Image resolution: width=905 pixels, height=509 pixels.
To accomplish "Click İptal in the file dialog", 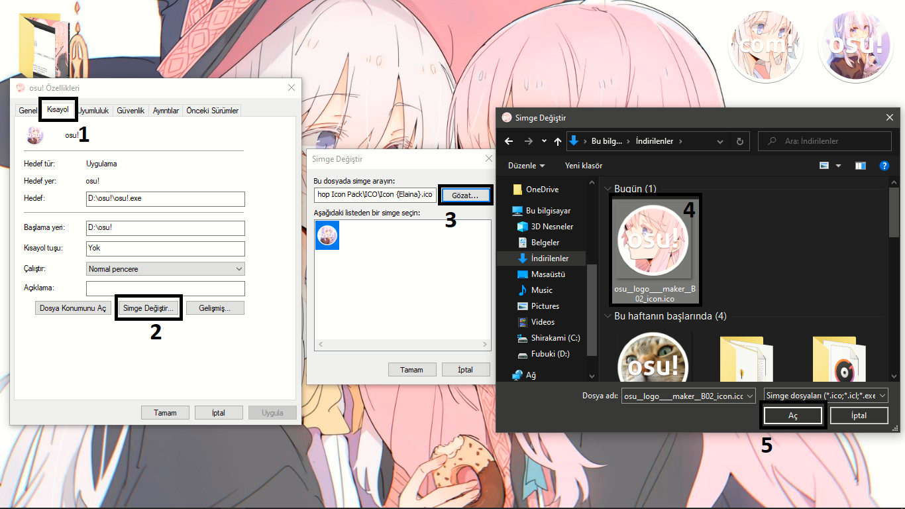I will [x=859, y=416].
